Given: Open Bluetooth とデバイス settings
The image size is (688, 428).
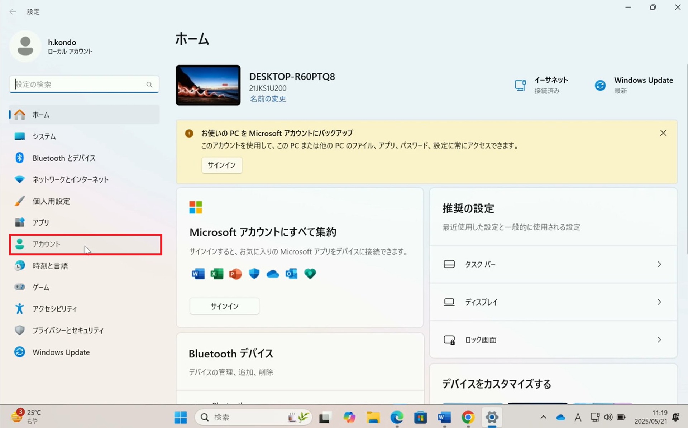Looking at the screenshot, I should tap(84, 158).
